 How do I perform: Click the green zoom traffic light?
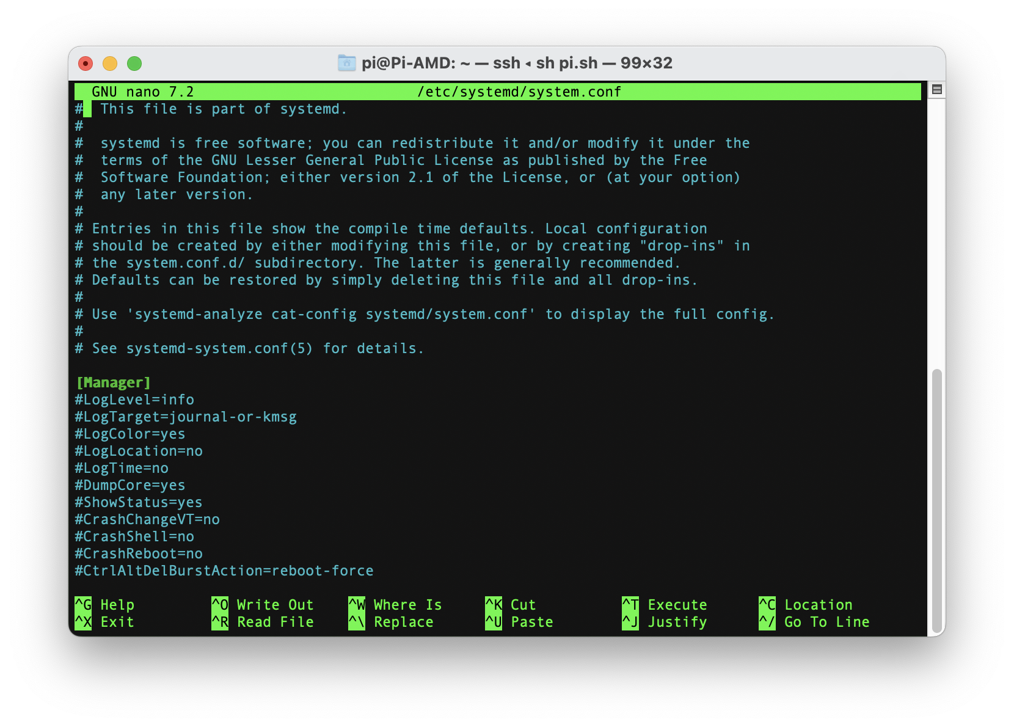coord(134,62)
